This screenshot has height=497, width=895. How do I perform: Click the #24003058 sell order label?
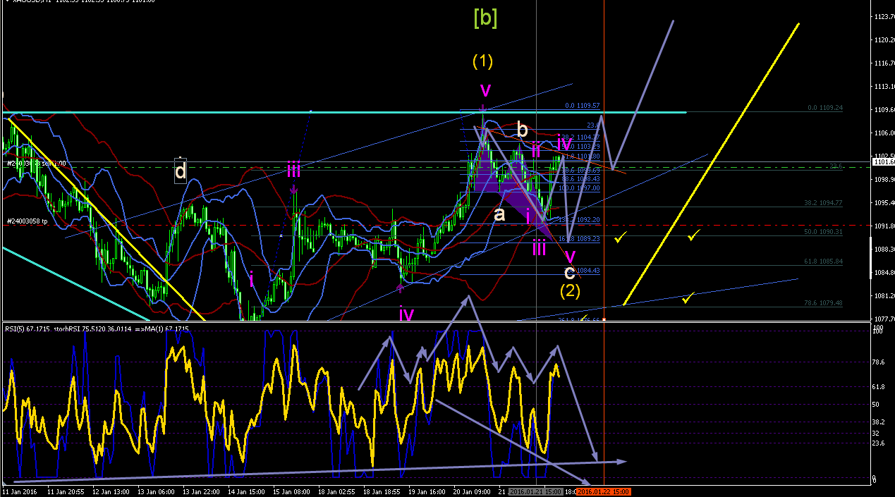point(37,164)
